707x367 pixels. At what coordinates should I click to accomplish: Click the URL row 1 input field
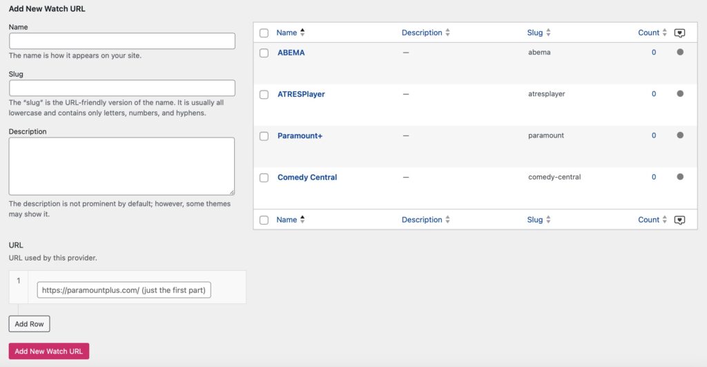tap(124, 290)
